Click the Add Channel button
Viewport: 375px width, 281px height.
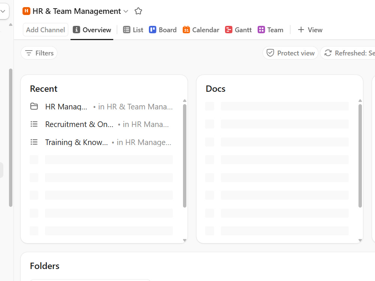(45, 30)
